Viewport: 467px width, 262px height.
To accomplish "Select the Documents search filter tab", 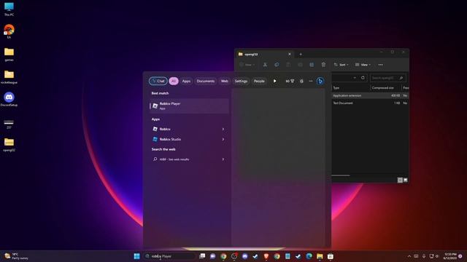I will click(x=206, y=81).
